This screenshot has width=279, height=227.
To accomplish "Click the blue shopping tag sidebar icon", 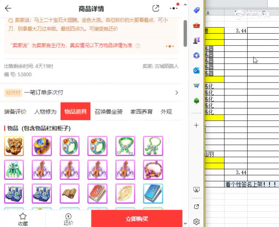I will tap(197, 10).
